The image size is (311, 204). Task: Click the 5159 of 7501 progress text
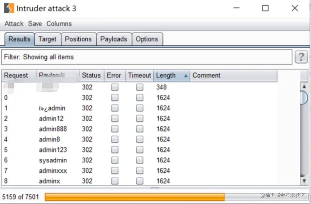pos(20,197)
